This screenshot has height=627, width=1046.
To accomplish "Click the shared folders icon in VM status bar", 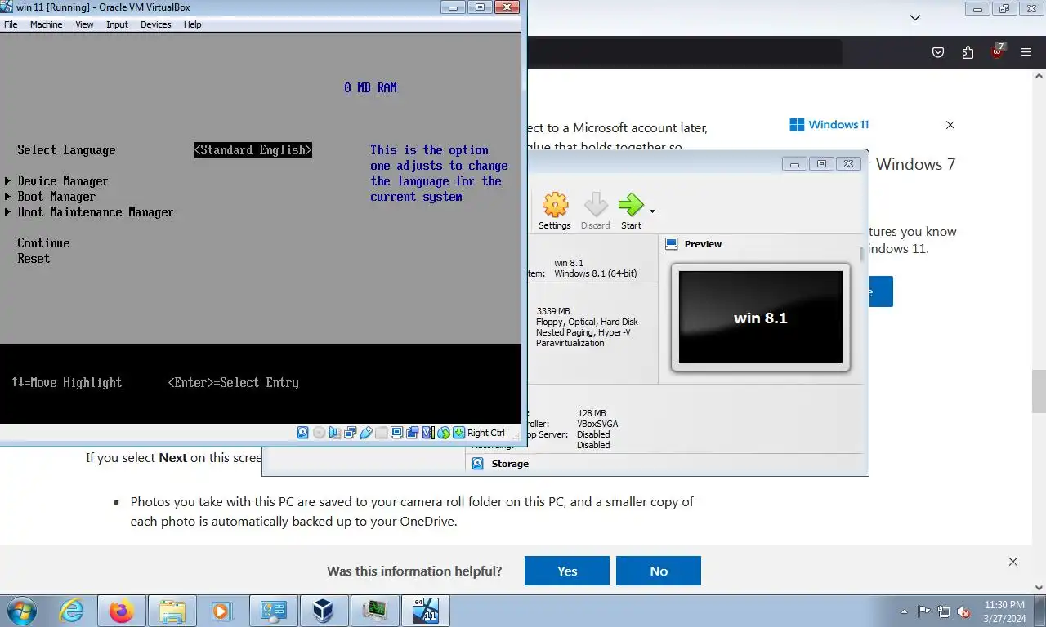I will pos(382,433).
